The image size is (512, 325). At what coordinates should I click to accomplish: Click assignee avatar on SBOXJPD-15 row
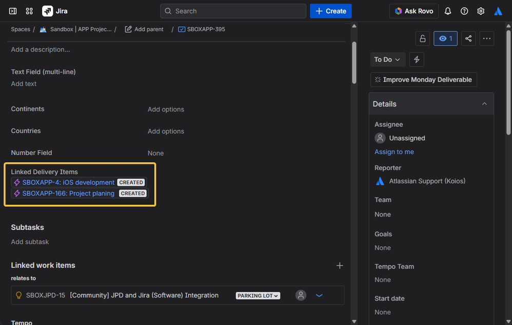coord(301,295)
